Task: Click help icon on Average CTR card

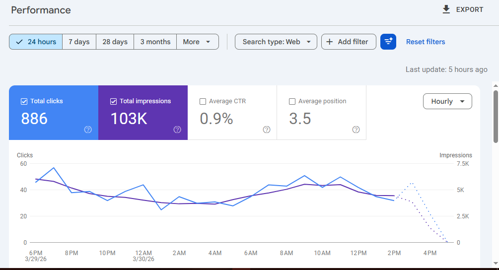Action: click(x=267, y=130)
